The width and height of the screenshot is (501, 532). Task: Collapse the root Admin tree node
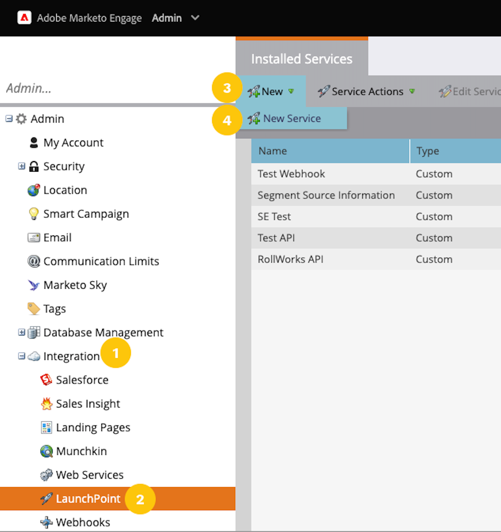[9, 119]
